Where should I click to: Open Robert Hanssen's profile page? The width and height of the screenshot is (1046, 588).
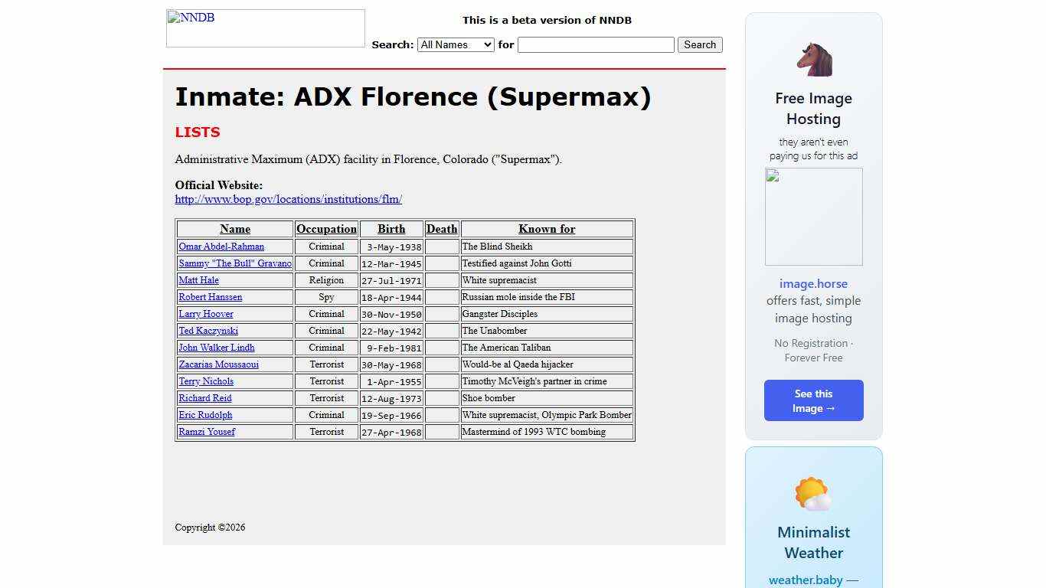tap(210, 297)
